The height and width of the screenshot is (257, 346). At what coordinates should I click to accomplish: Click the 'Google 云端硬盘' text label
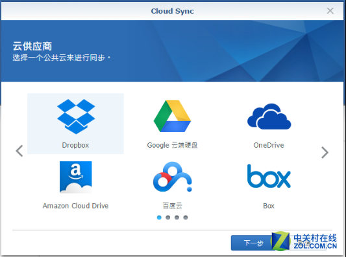tap(172, 145)
